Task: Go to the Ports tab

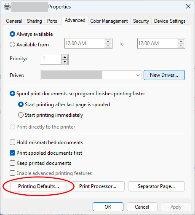Action: point(52,21)
